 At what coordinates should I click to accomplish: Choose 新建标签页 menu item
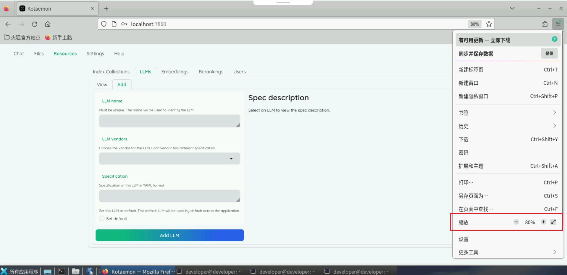click(x=508, y=70)
